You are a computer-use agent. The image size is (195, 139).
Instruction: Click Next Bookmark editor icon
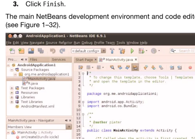coord(153,67)
